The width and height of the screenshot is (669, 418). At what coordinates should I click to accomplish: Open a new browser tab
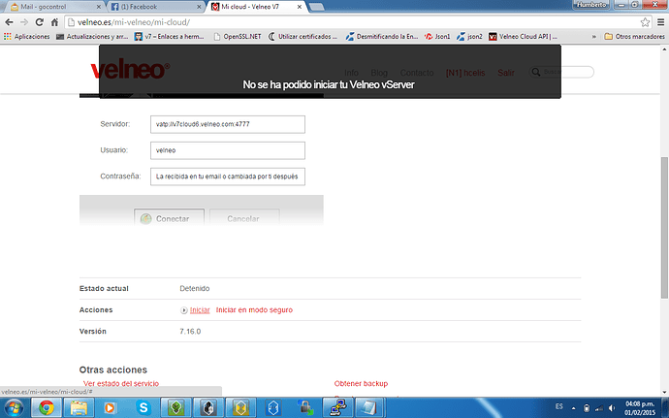pyautogui.click(x=316, y=7)
